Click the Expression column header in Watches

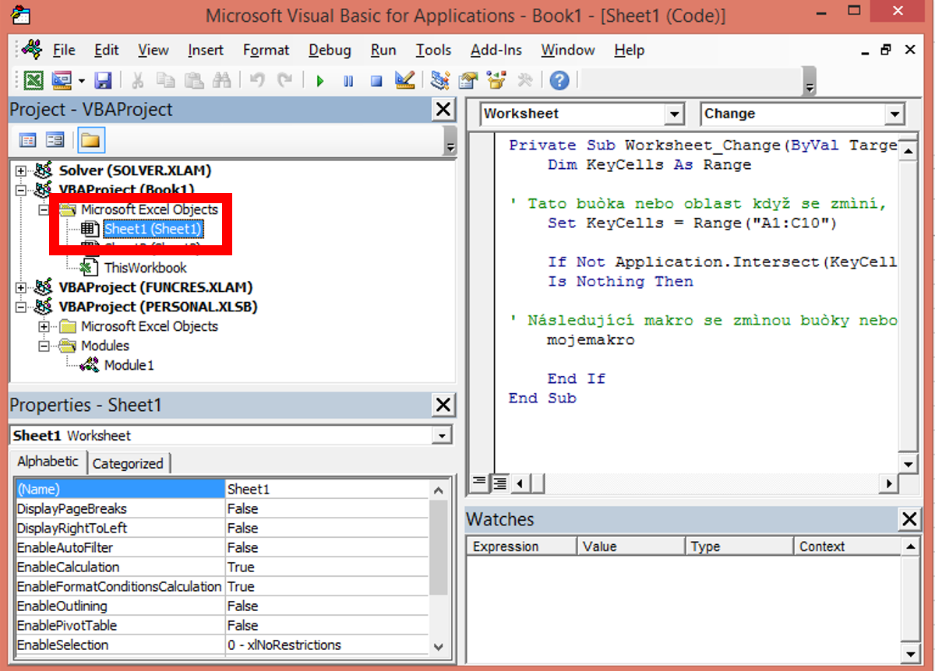coord(522,546)
